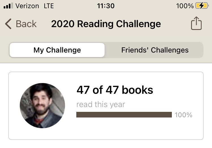Tap the "47 of 47 books" heading

pyautogui.click(x=115, y=90)
